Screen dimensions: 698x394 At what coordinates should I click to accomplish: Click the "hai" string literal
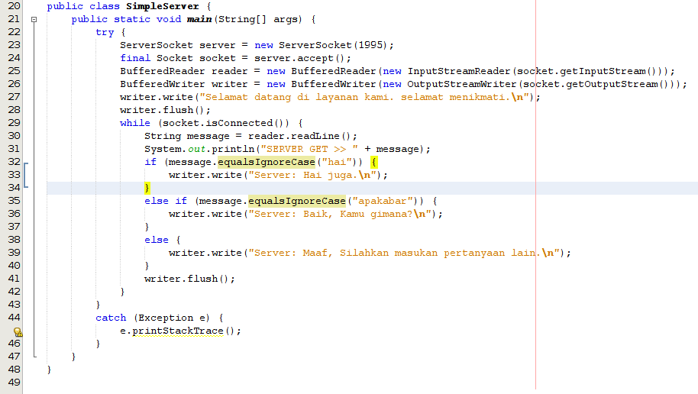point(337,162)
